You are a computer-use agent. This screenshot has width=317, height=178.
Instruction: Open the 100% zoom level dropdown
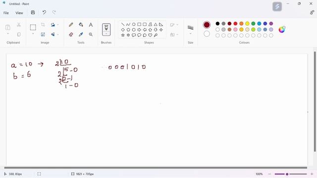pos(259,174)
